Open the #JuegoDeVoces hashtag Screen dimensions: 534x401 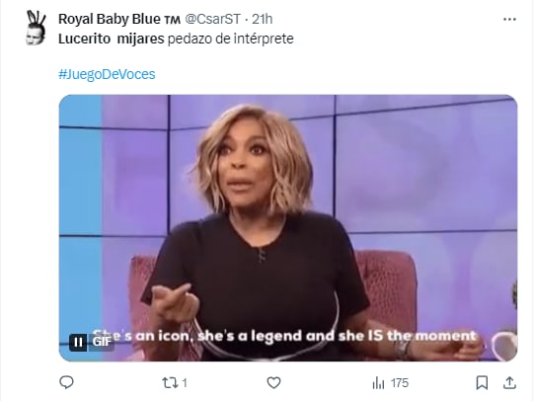click(107, 74)
